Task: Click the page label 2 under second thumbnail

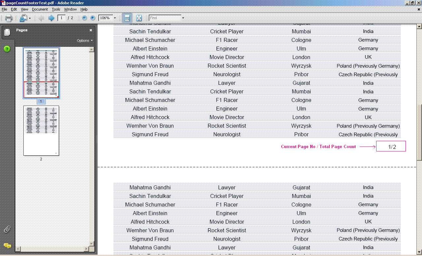Action: (x=41, y=159)
